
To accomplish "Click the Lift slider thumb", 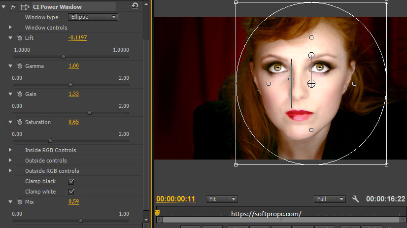I will pos(64,57).
